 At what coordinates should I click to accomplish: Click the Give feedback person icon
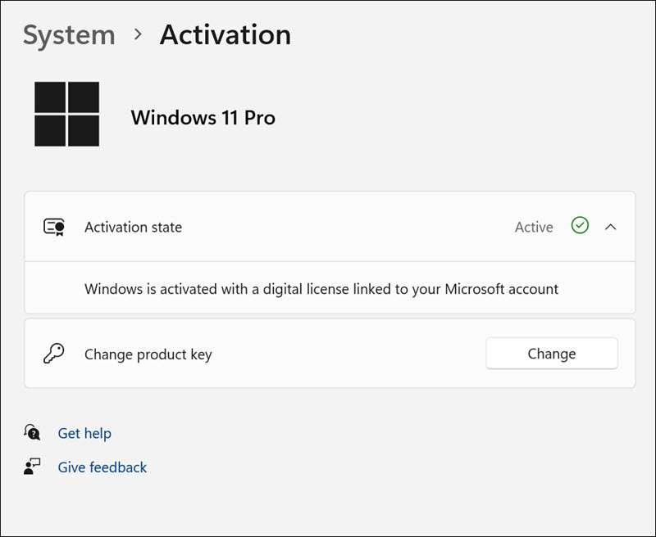tap(33, 467)
